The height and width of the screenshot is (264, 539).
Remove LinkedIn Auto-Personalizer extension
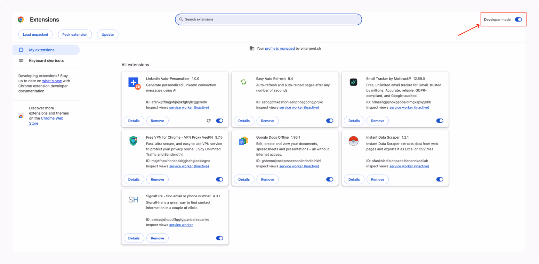158,121
